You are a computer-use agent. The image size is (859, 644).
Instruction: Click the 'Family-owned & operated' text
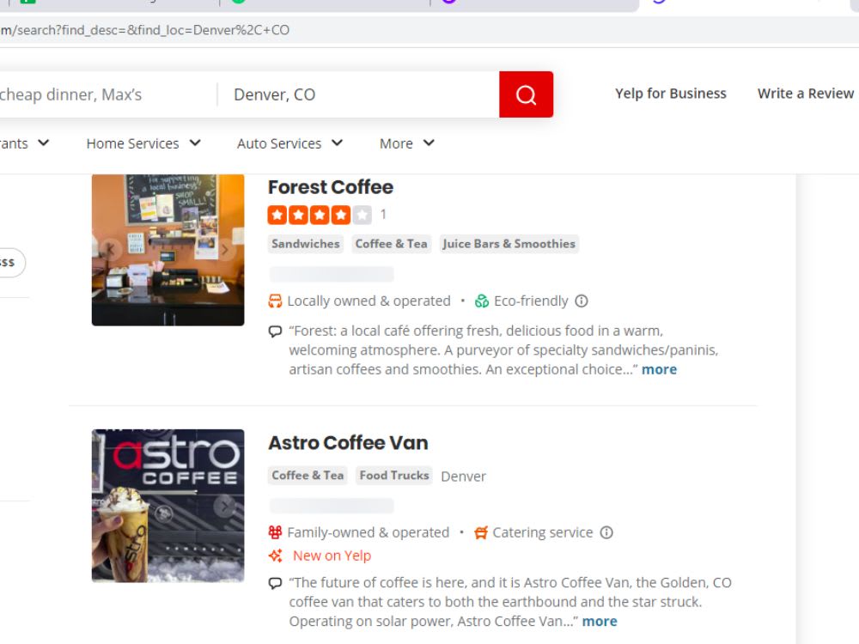pyautogui.click(x=369, y=532)
